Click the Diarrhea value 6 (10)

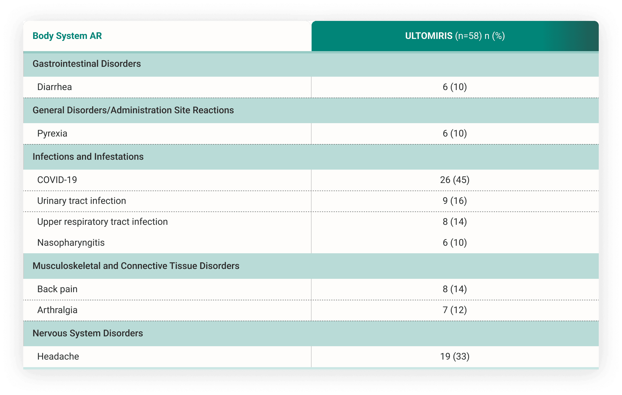click(x=455, y=87)
